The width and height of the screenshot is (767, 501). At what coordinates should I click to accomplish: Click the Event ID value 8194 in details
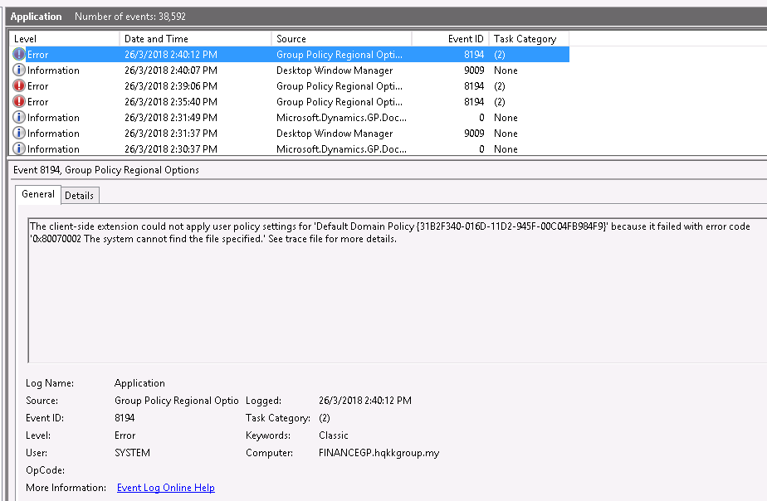click(125, 418)
